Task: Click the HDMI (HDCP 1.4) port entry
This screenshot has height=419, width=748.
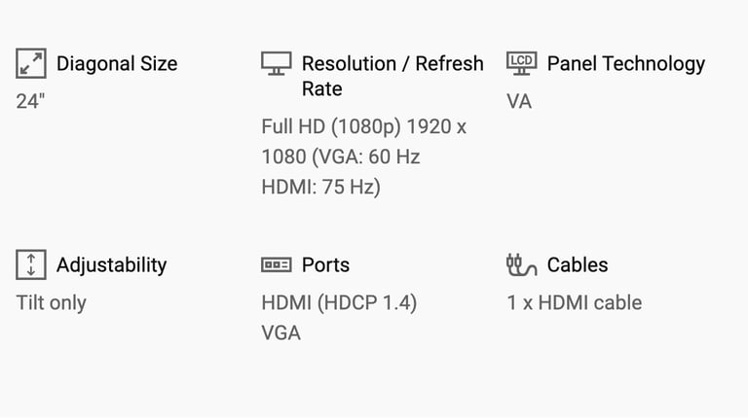Action: point(339,303)
